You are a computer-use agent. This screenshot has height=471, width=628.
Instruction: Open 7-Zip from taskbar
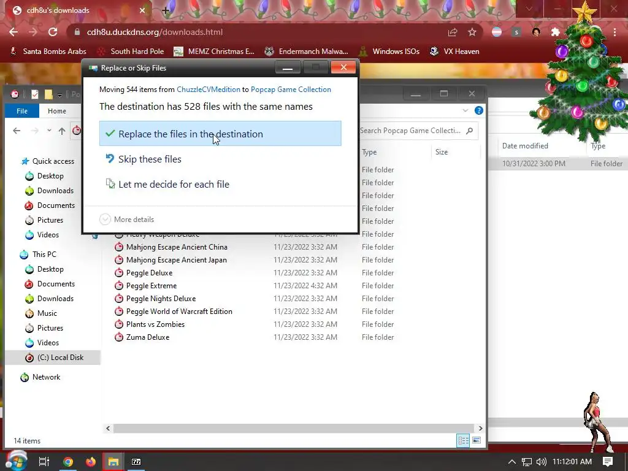[x=136, y=462]
